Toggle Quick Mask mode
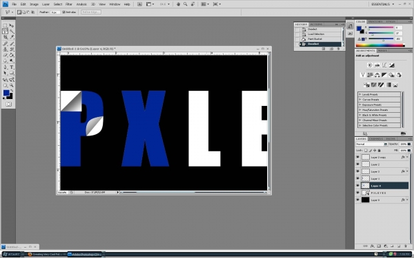 (x=8, y=105)
